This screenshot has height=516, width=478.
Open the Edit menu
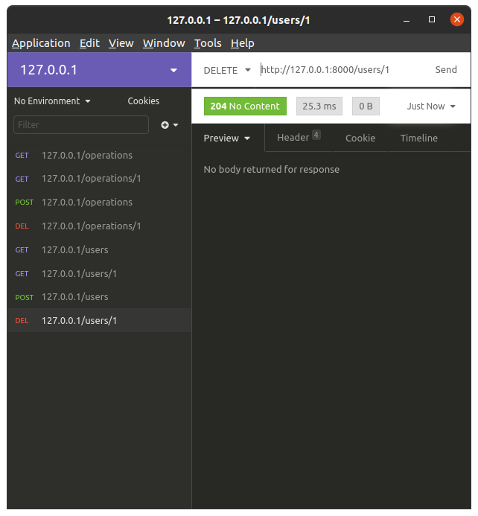[x=89, y=43]
